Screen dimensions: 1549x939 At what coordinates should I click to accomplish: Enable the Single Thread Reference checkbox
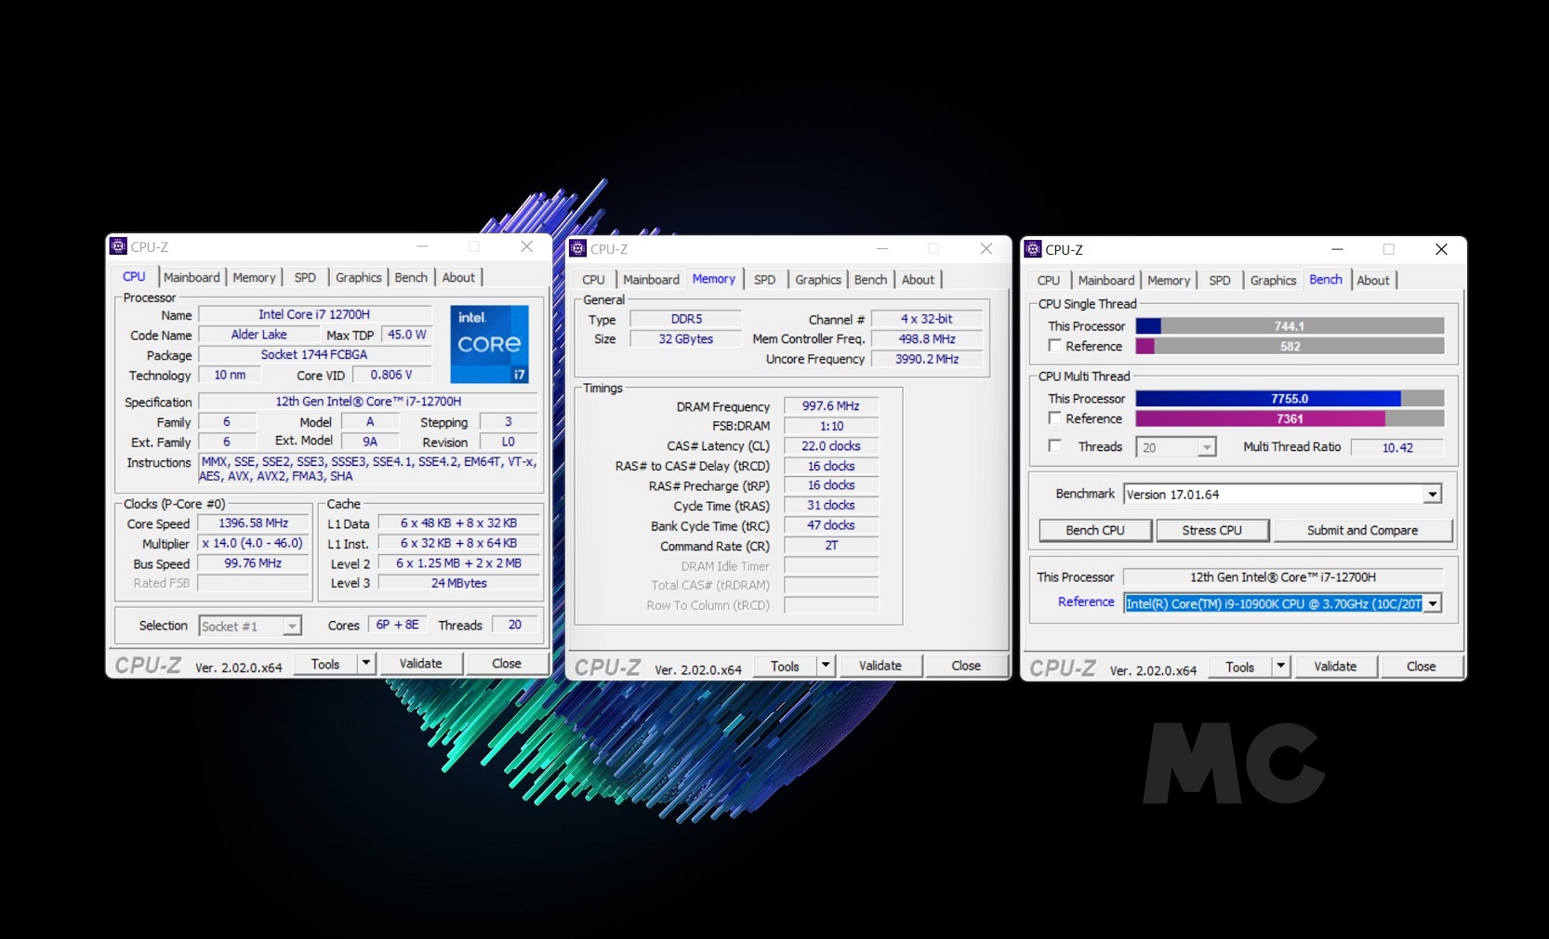1054,346
